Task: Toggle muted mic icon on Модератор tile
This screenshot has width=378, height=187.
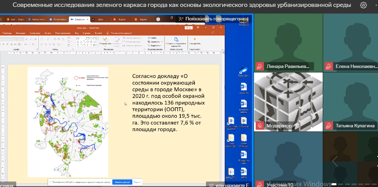Action: (x=259, y=126)
